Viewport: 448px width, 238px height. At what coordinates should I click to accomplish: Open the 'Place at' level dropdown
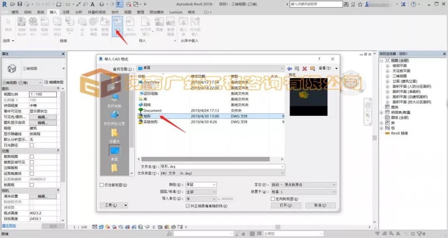[x=303, y=191]
